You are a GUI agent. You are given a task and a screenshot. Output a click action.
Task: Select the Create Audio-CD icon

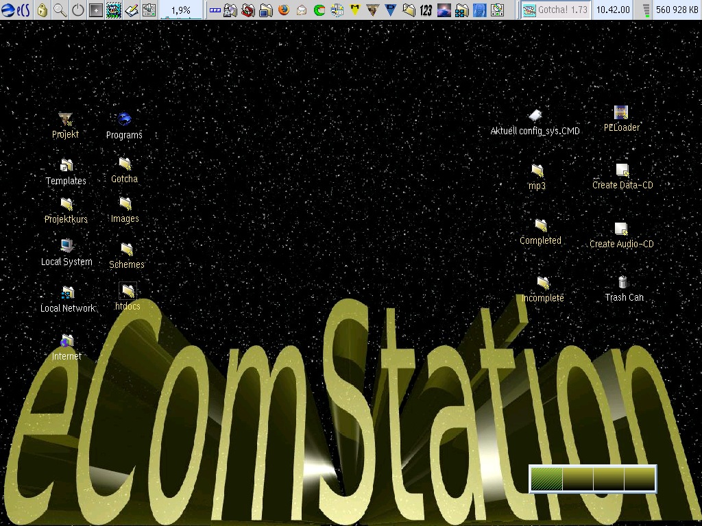621,229
